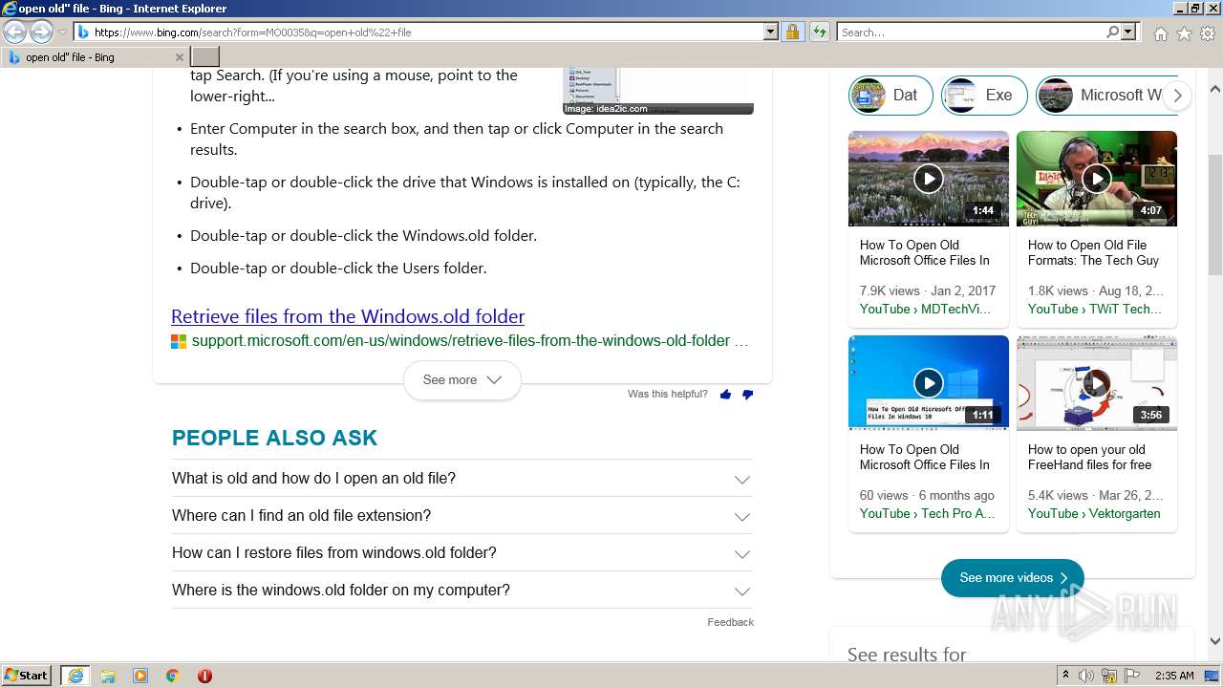Screen dimensions: 1223x688
Task: Open 'YouTube › TWiT Tech...' source link
Action: [1095, 309]
